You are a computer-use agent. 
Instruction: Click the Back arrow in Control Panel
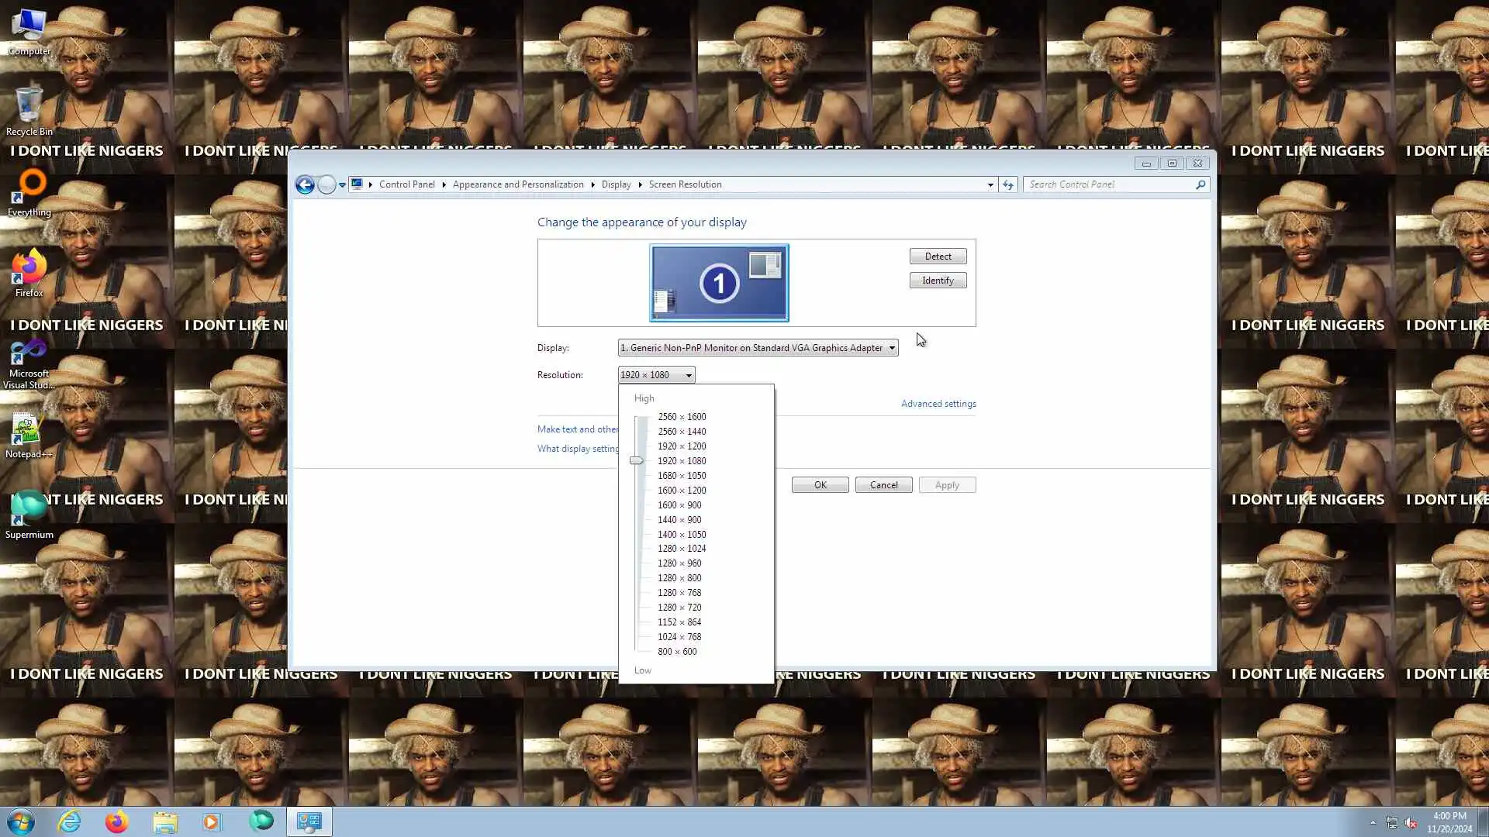tap(305, 184)
